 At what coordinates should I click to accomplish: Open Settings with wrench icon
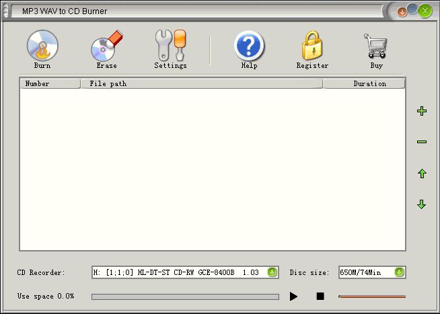pos(171,45)
